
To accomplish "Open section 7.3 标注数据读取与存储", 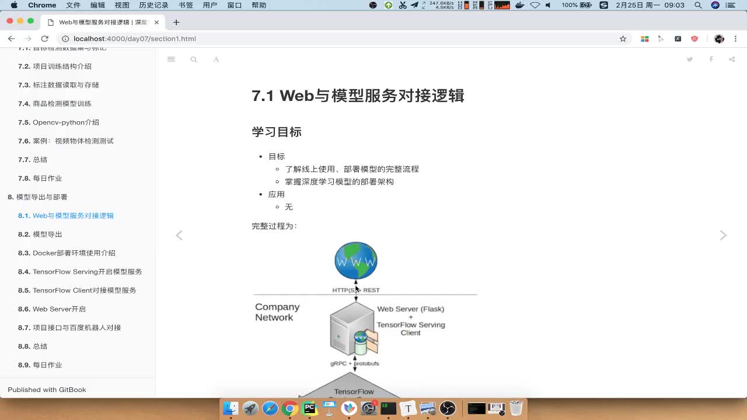I will click(58, 85).
